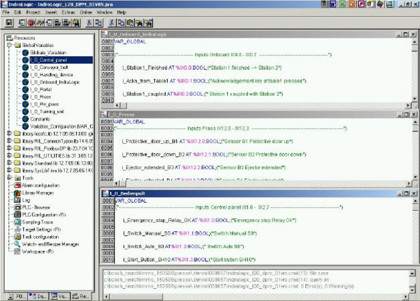
Task: Expand library Iecsfc.lib folder
Action: (x=9, y=133)
